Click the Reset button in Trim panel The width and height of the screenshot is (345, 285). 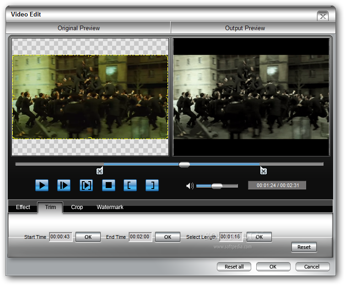pos(304,247)
